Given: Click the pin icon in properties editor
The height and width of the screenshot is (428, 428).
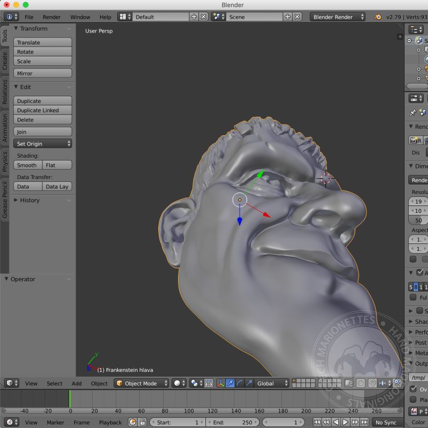Looking at the screenshot, I should 412,113.
